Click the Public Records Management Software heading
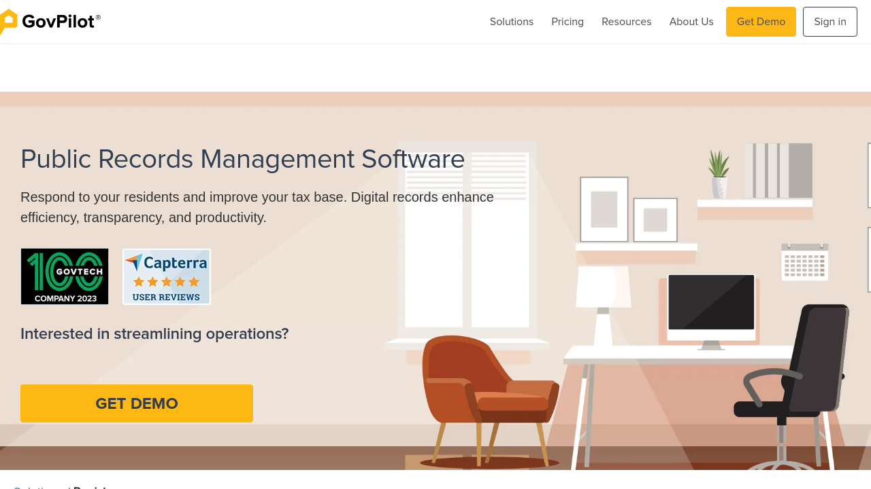The width and height of the screenshot is (871, 489). point(242,160)
